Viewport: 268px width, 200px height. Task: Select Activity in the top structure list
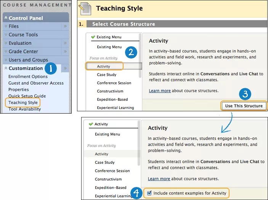pos(103,67)
